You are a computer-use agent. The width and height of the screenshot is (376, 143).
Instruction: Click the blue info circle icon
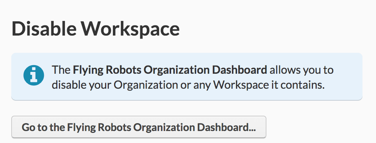tap(33, 75)
